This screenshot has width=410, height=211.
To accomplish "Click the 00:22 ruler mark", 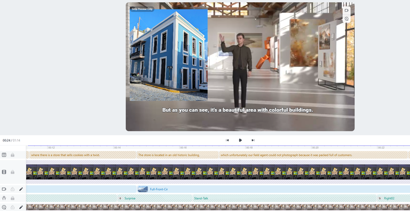I will coord(381,147).
